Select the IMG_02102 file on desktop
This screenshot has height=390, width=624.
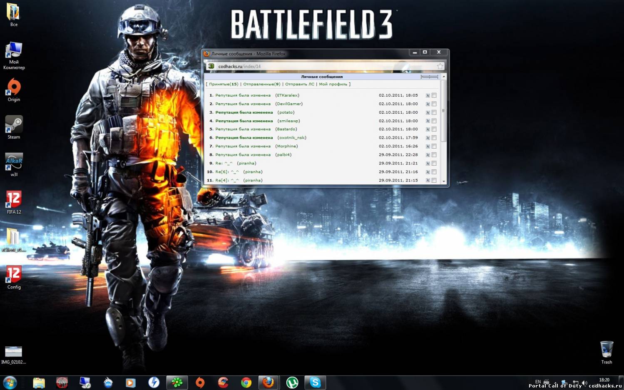tap(14, 355)
